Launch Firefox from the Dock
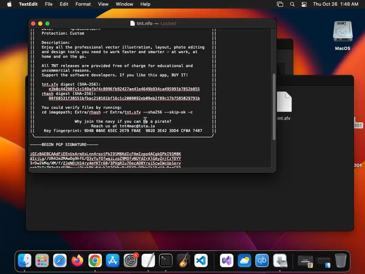This screenshot has width=365, height=274. pos(77,260)
